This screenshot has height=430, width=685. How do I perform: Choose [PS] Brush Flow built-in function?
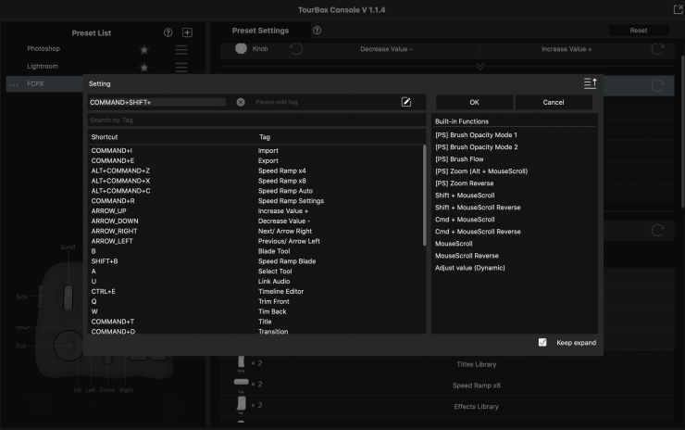point(459,159)
